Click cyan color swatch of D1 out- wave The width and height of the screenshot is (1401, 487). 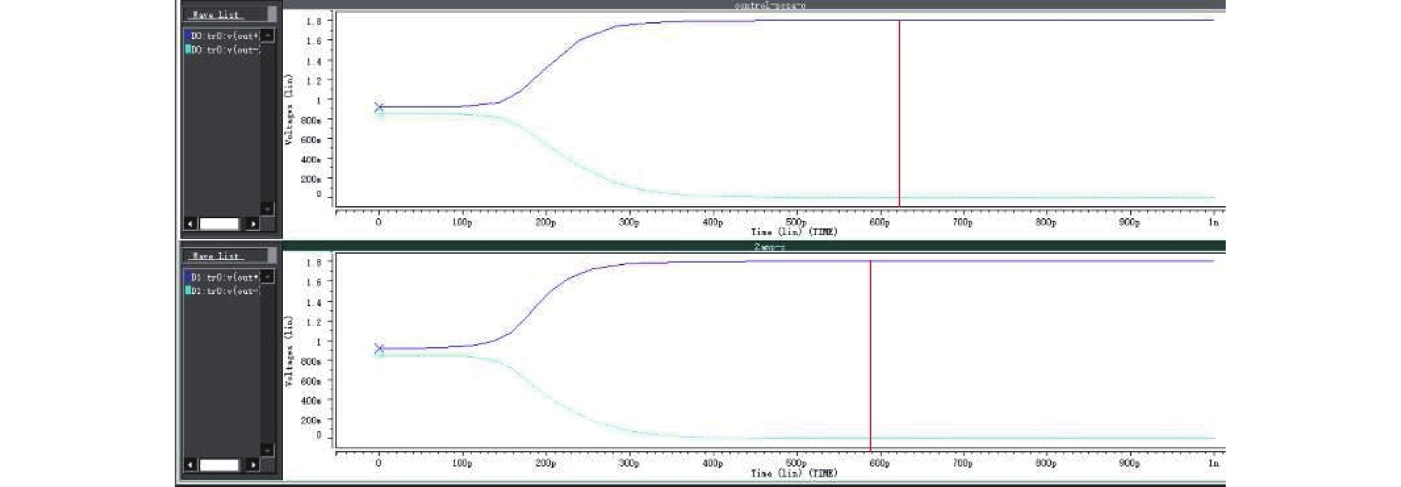(188, 291)
